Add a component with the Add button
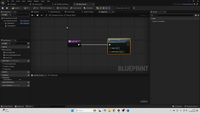Image resolution: width=200 pixels, height=113 pixels. pos(4,15)
